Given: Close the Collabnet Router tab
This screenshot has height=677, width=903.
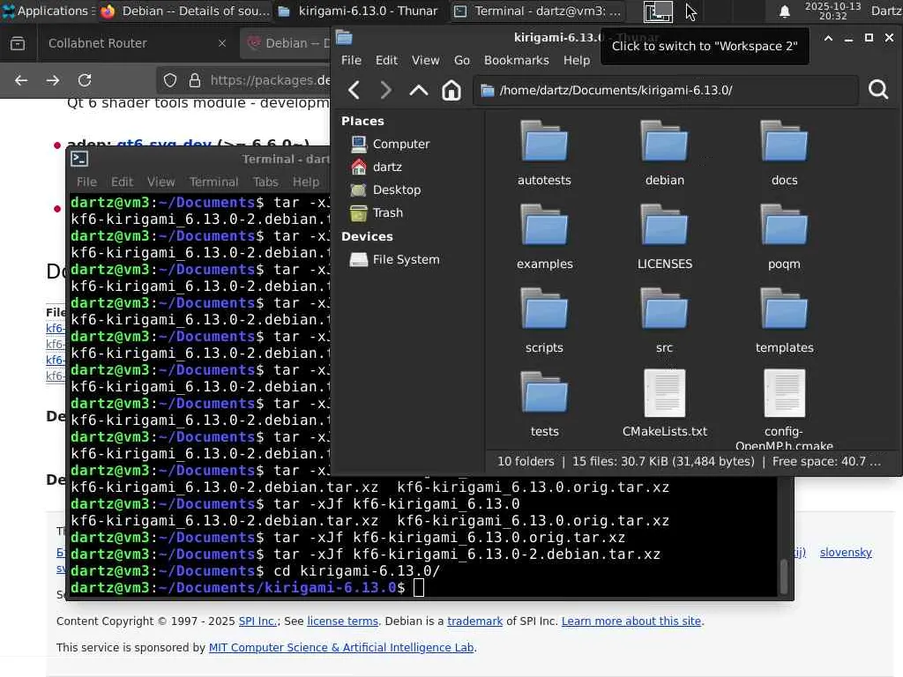Looking at the screenshot, I should [221, 43].
